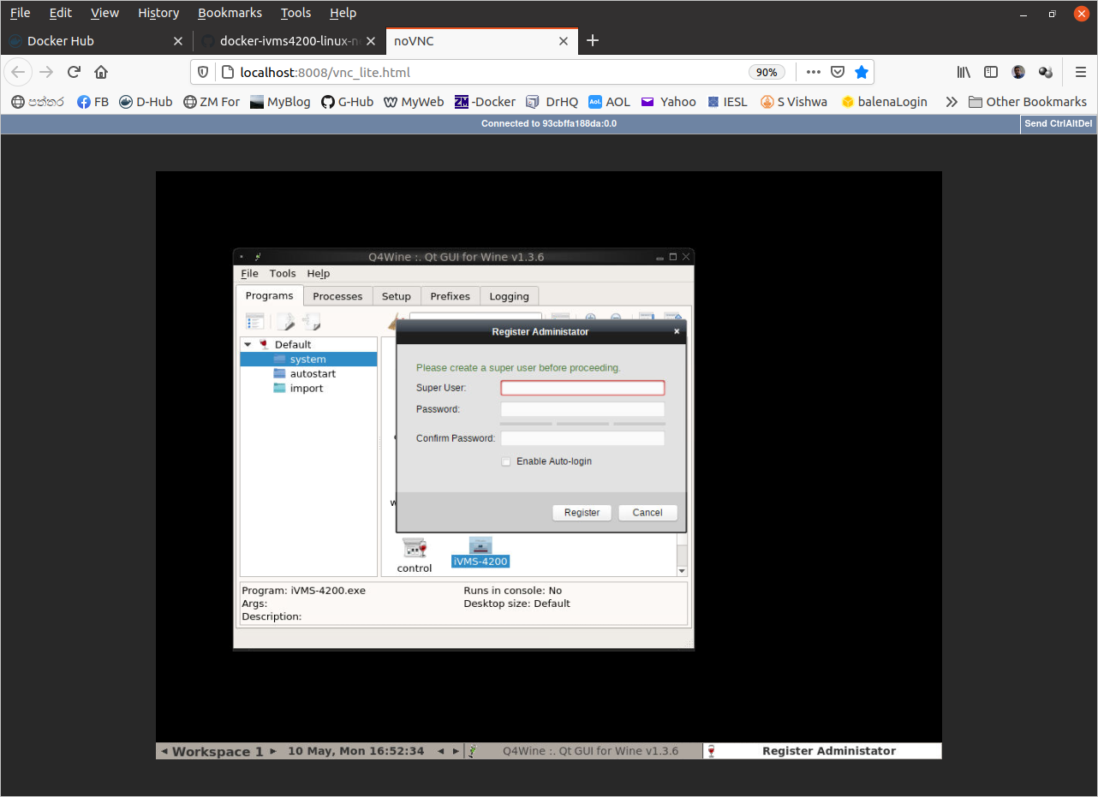Open a new browser tab with plus

coord(593,40)
